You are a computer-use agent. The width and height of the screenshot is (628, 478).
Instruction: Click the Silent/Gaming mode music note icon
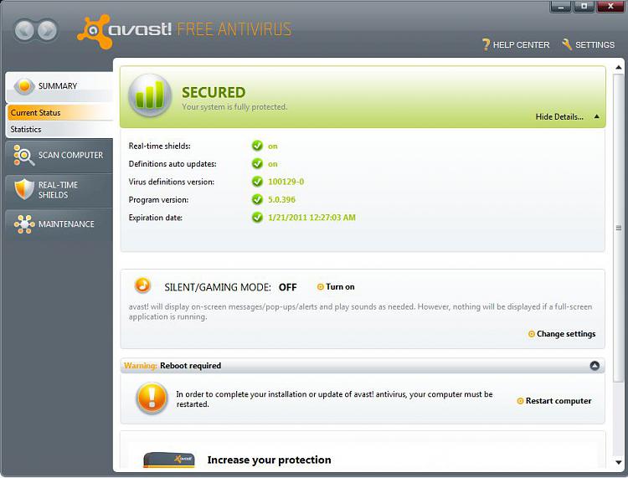coord(142,285)
